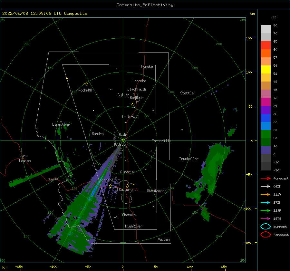This screenshot has width=290, height=271.
Task: Click the orange 111V arrow icon
Action: coord(266,194)
